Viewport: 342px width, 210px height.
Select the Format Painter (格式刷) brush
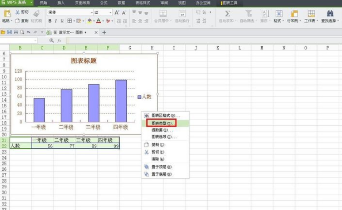(36, 14)
